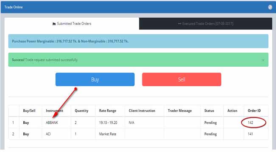Click the blue Buy button
This screenshot has height=152, width=276.
coord(95,79)
